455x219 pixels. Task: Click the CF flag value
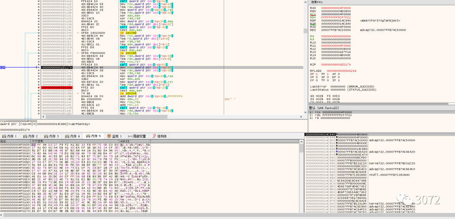316,81
